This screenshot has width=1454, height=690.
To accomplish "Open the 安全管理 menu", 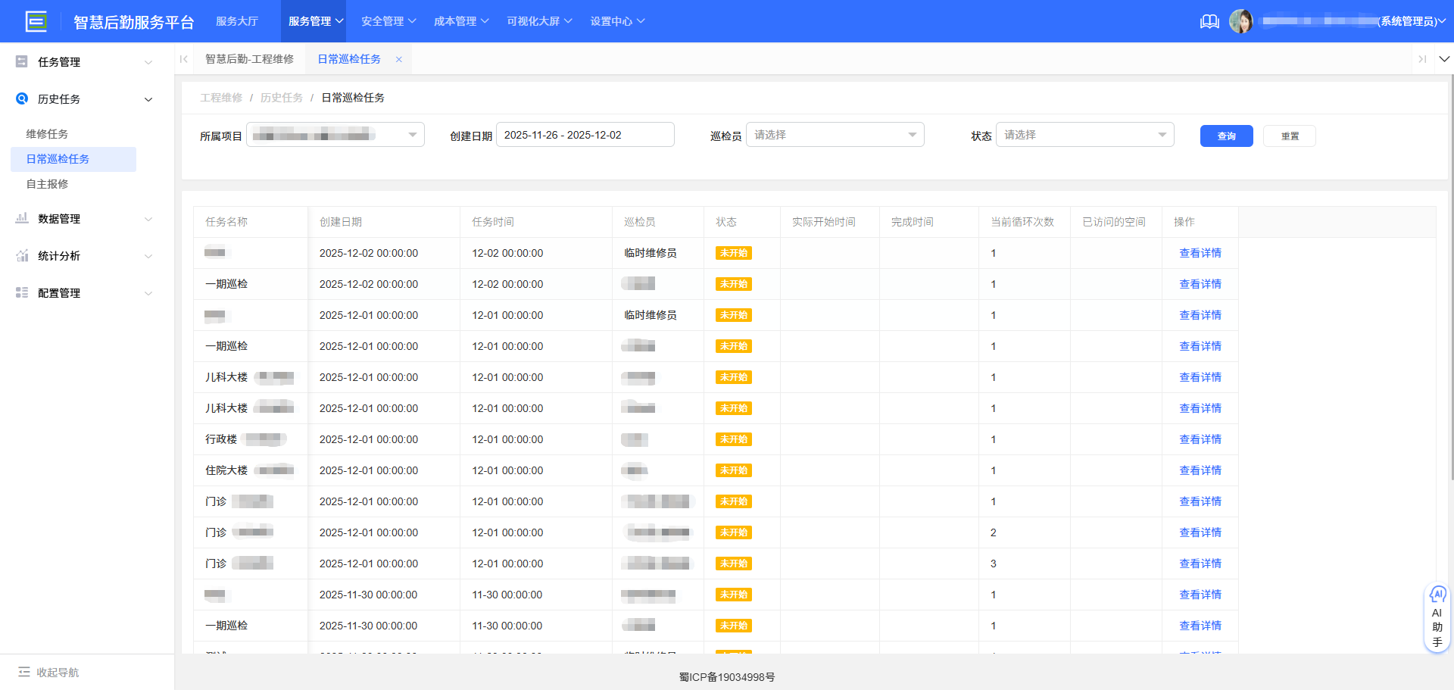I will (388, 20).
